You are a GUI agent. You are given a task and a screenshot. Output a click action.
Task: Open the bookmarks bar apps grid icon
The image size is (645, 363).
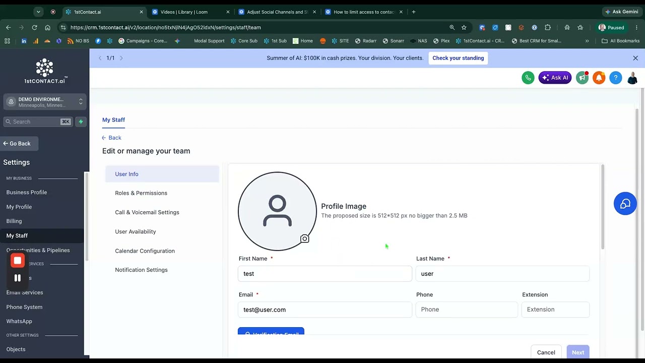pyautogui.click(x=7, y=41)
